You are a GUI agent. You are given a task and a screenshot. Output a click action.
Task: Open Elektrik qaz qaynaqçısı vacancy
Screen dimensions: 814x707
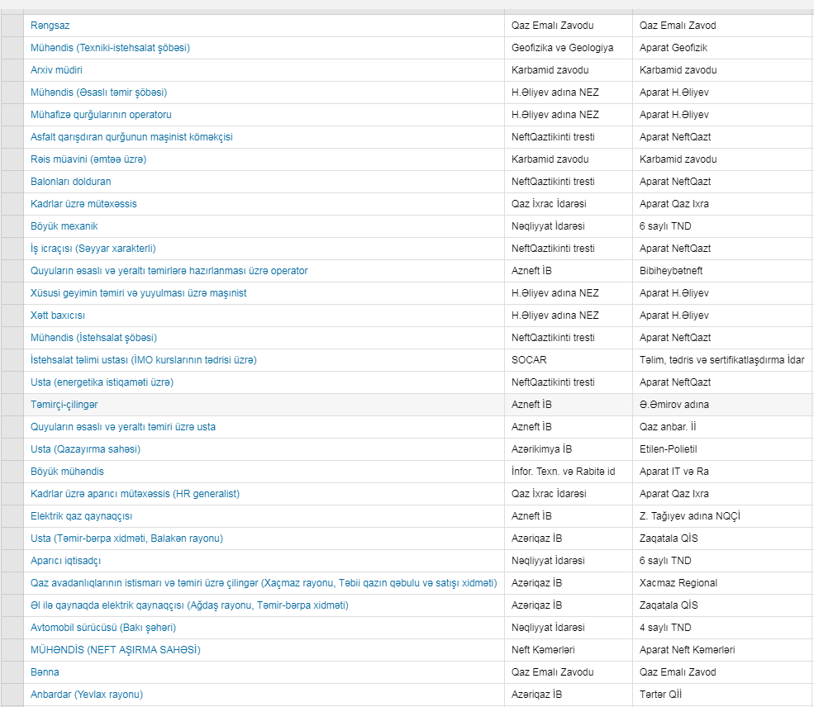pyautogui.click(x=81, y=516)
